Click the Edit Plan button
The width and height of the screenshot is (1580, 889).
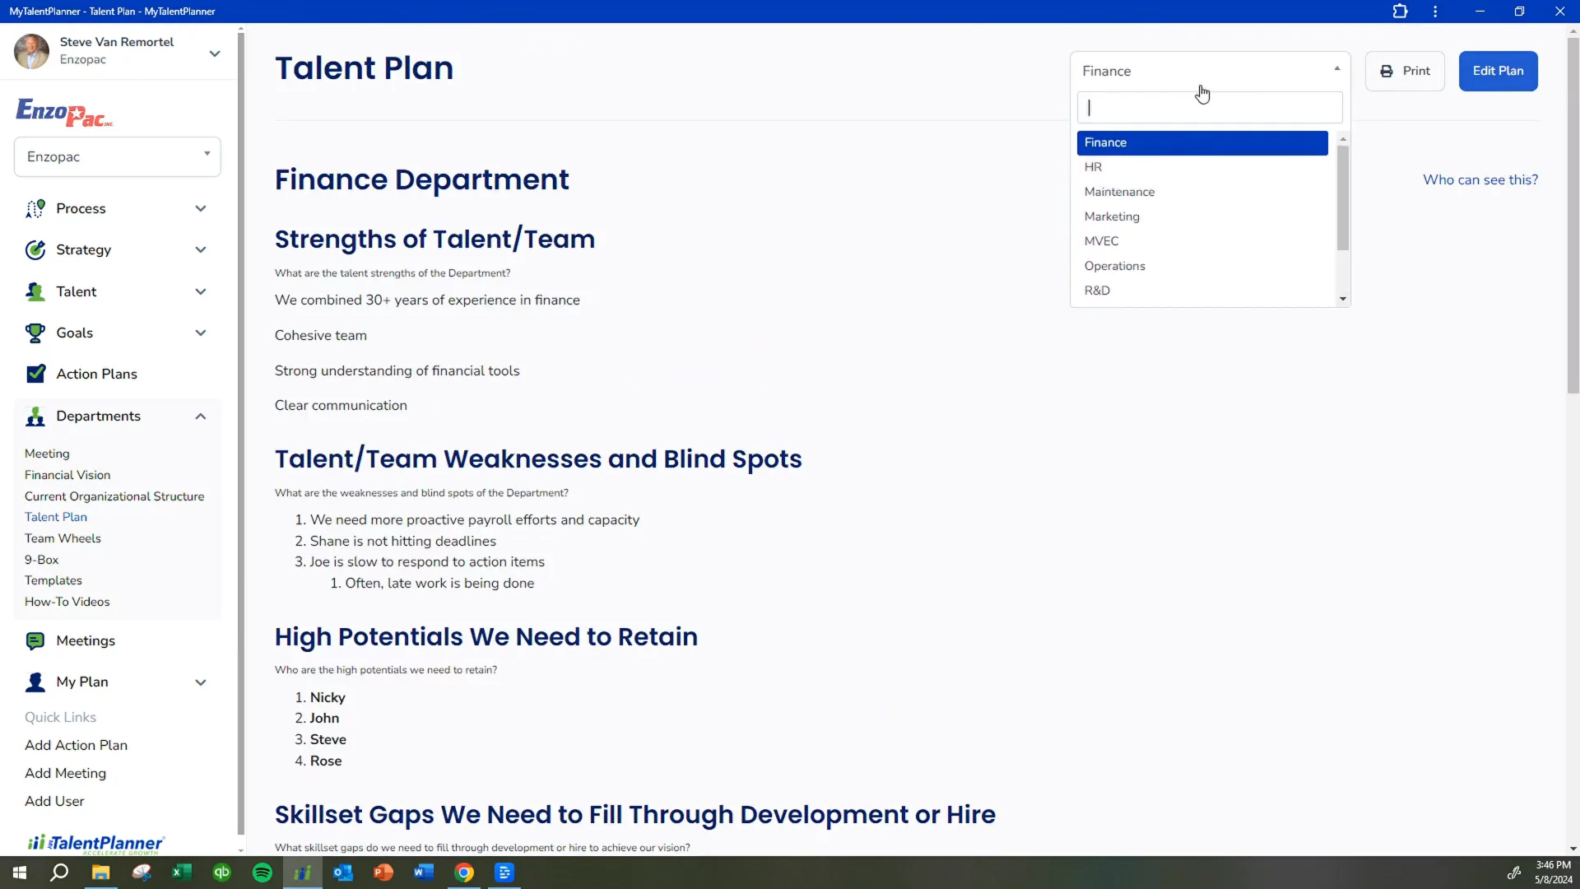[1498, 71]
